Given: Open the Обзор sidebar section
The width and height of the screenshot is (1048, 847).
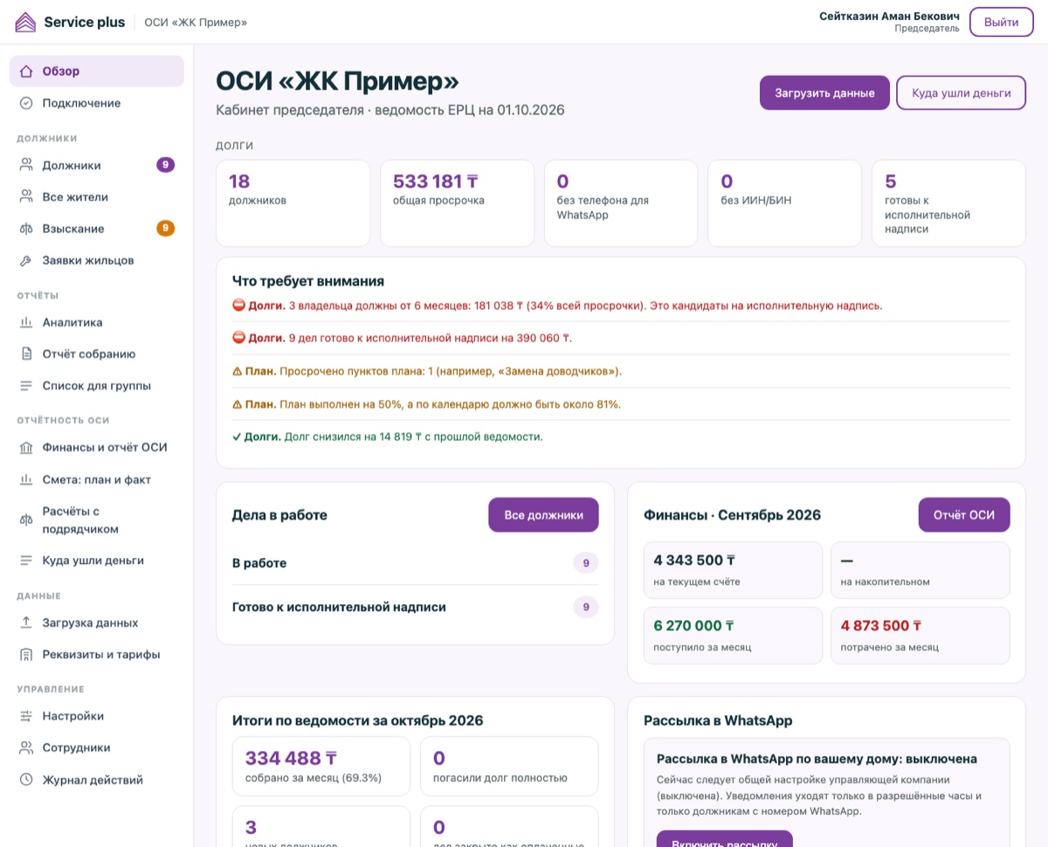Looking at the screenshot, I should [97, 72].
